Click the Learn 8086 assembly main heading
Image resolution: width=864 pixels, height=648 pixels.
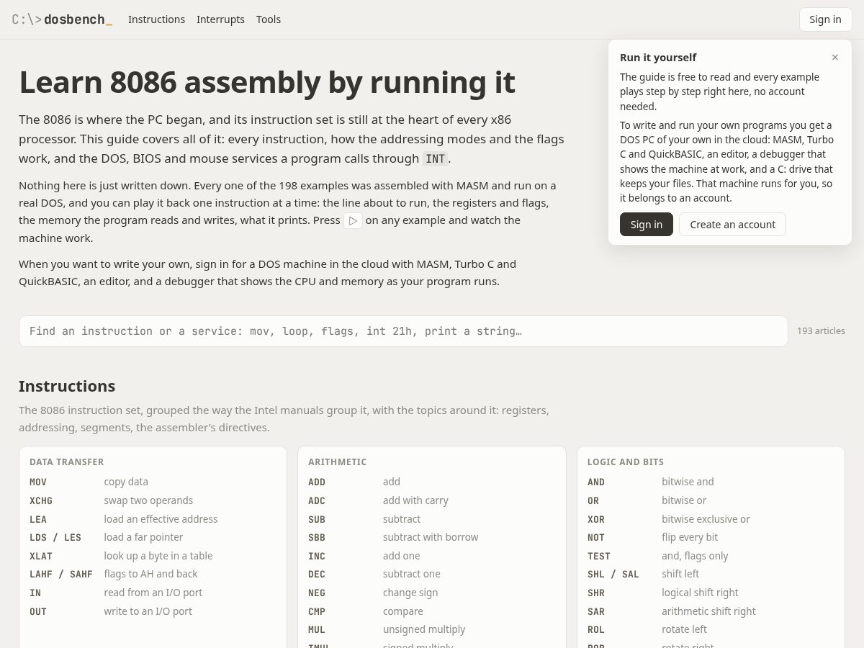pyautogui.click(x=267, y=82)
